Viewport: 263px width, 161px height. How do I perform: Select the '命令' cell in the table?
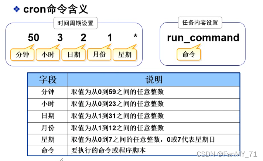click(48, 150)
